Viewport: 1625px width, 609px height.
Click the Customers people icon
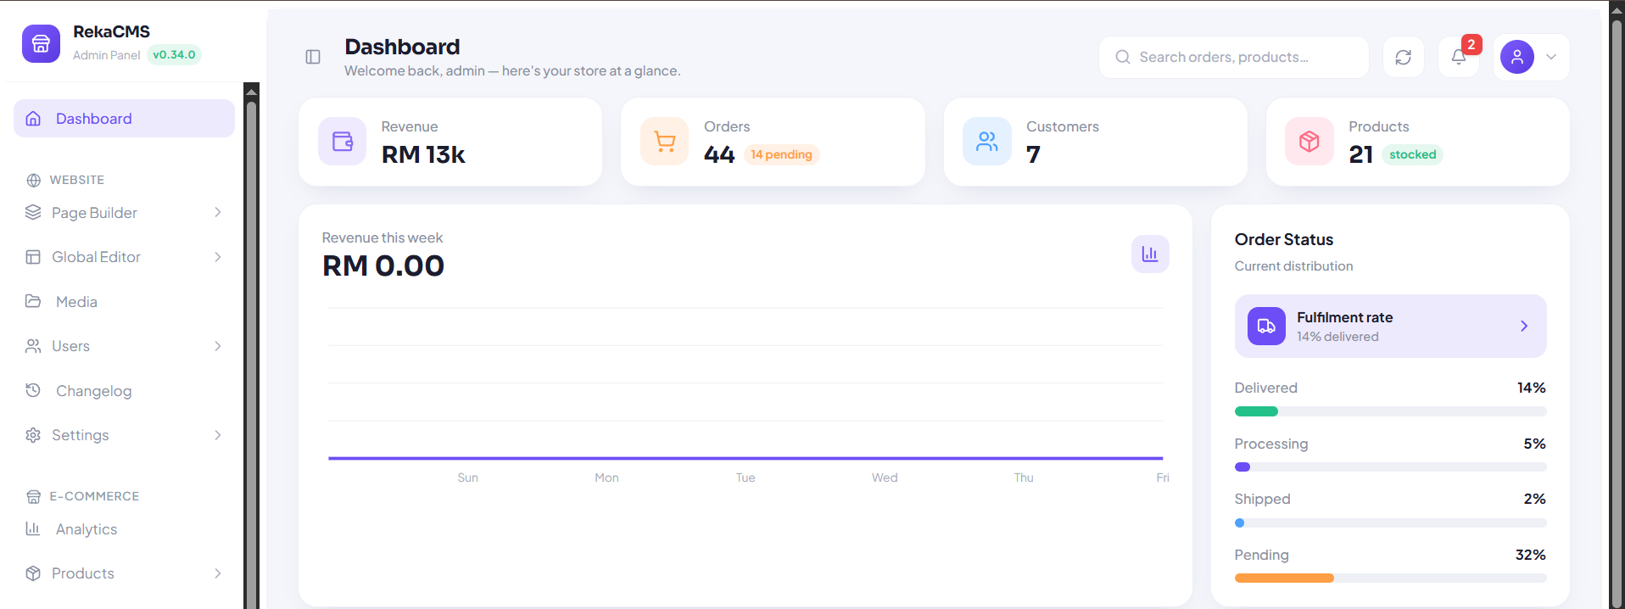[987, 141]
